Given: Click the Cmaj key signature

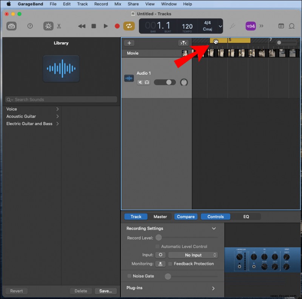Looking at the screenshot, I should [207, 29].
